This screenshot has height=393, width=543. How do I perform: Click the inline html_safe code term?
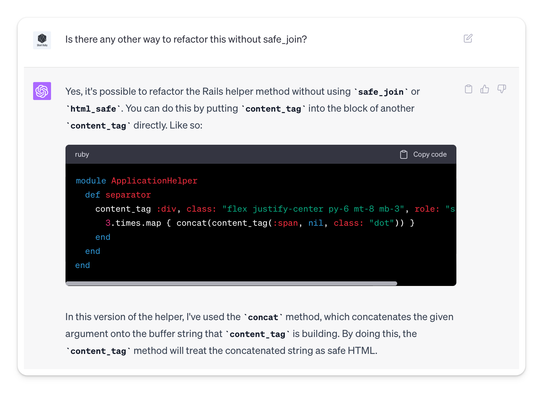[x=93, y=109]
